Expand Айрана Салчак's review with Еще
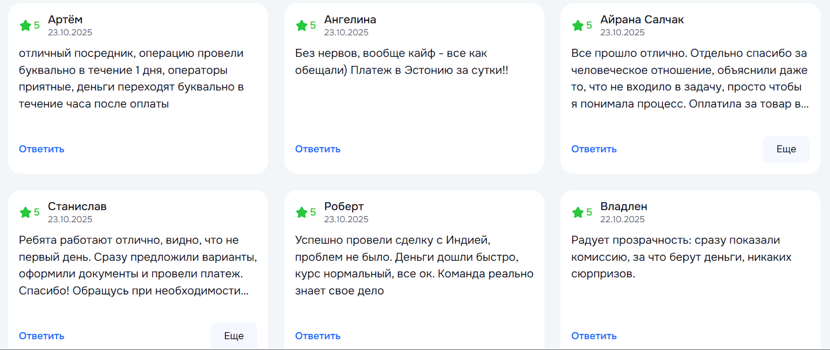 click(786, 149)
